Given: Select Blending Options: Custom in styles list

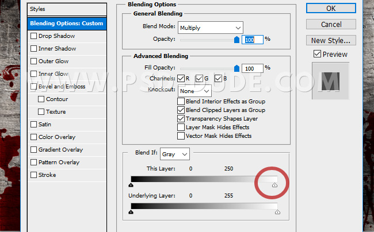Looking at the screenshot, I should pos(67,24).
